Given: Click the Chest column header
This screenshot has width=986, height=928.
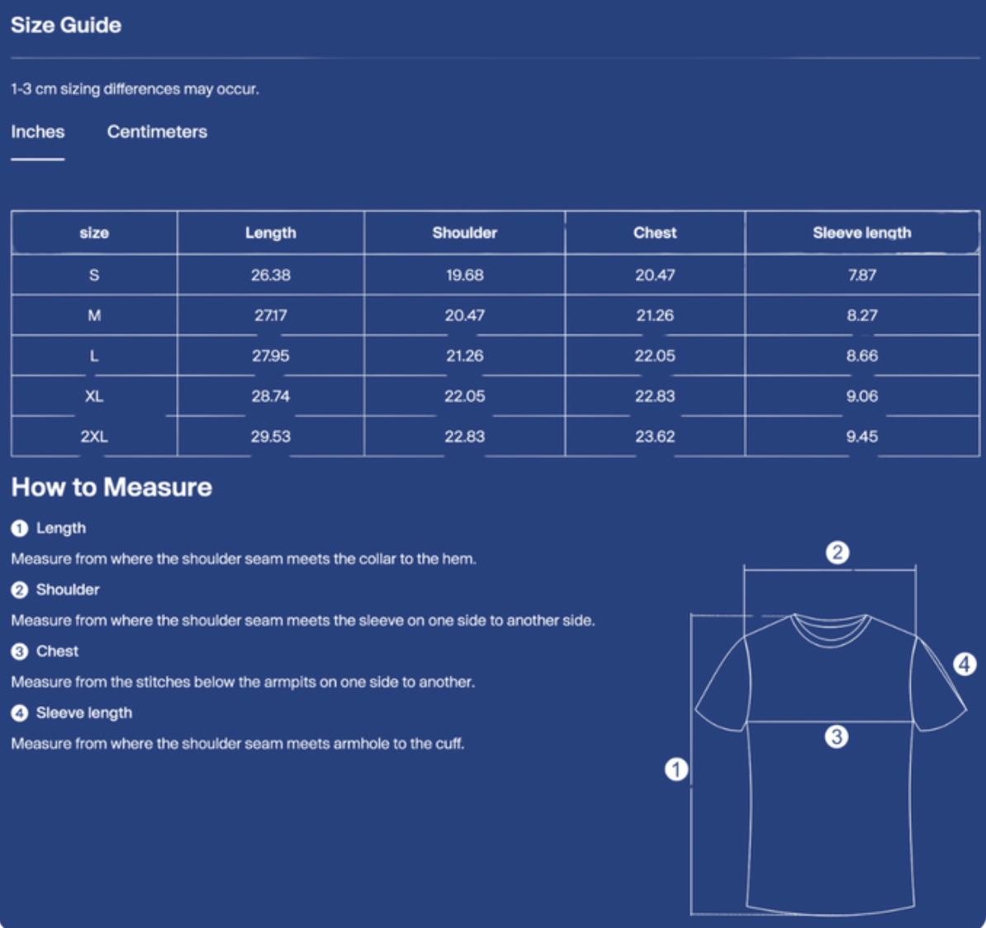Looking at the screenshot, I should [x=655, y=233].
